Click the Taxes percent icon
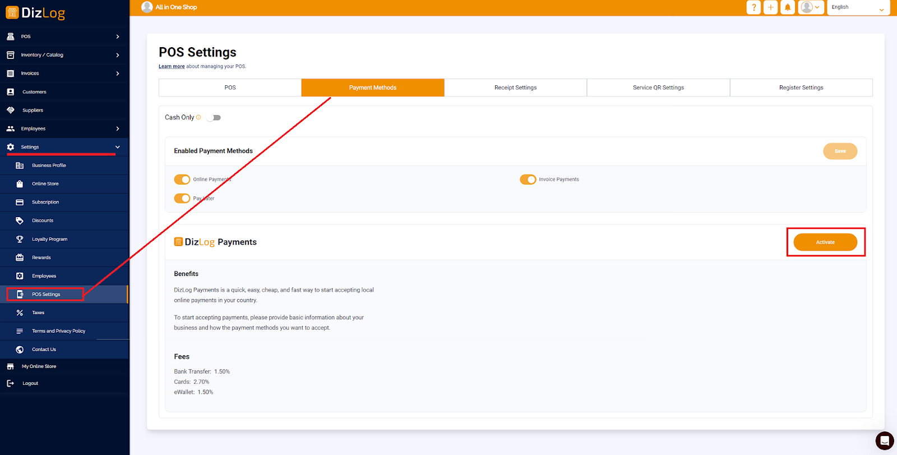This screenshot has width=897, height=455. click(20, 312)
